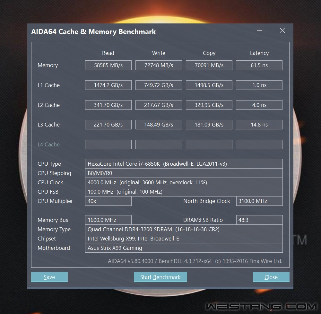The image size is (321, 314).
Task: Click Memory Type Quad Channel DDR4-3200 field
Action: pos(184,229)
